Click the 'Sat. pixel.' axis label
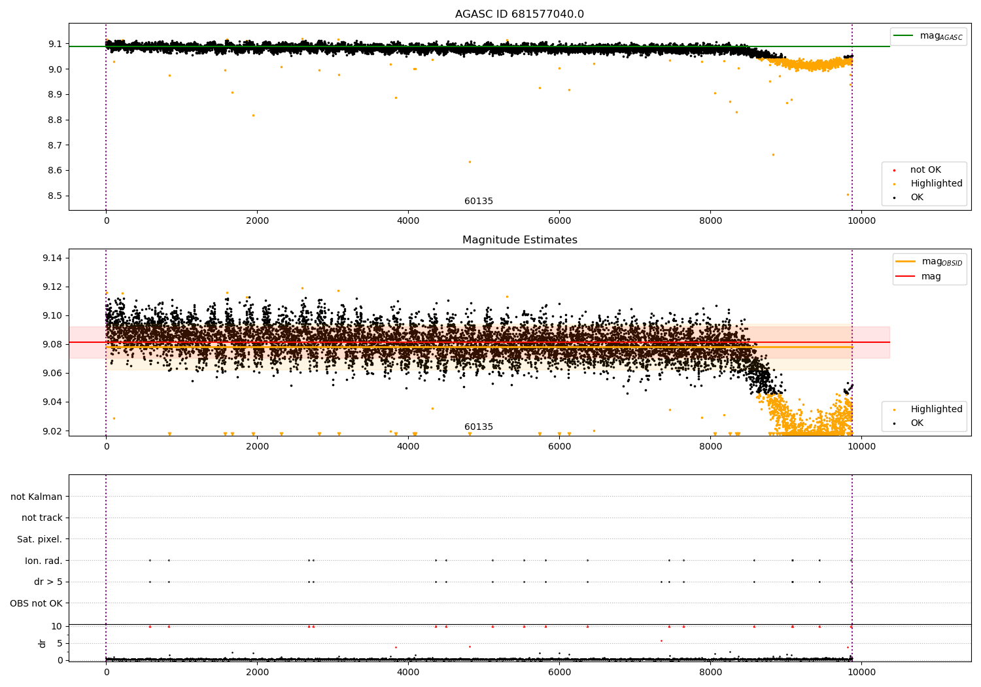This screenshot has width=981, height=687. 40,540
